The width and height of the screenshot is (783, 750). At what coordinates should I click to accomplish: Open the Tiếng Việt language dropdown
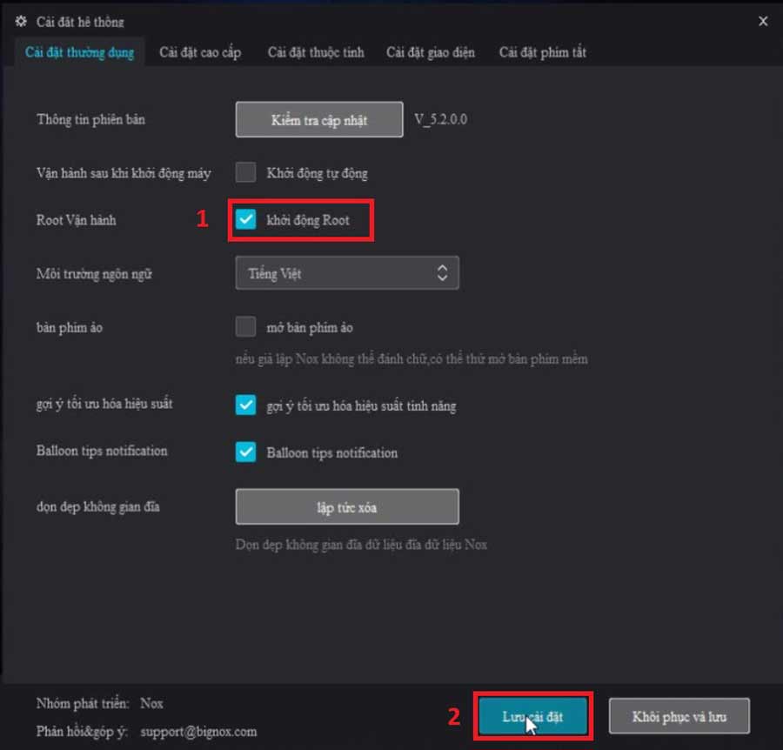(346, 273)
